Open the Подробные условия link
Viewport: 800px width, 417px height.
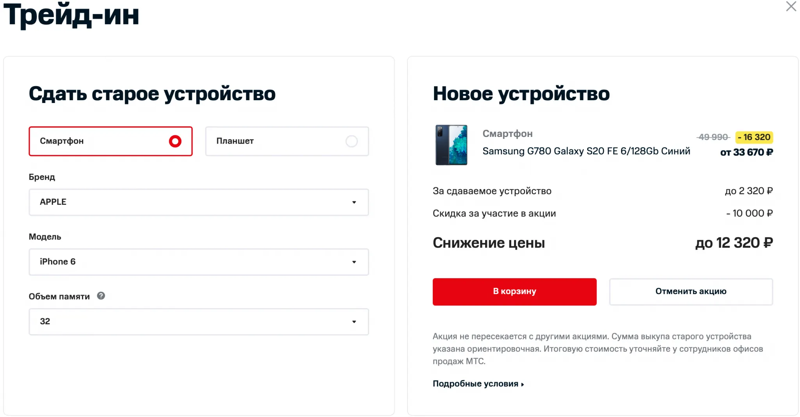click(x=475, y=384)
